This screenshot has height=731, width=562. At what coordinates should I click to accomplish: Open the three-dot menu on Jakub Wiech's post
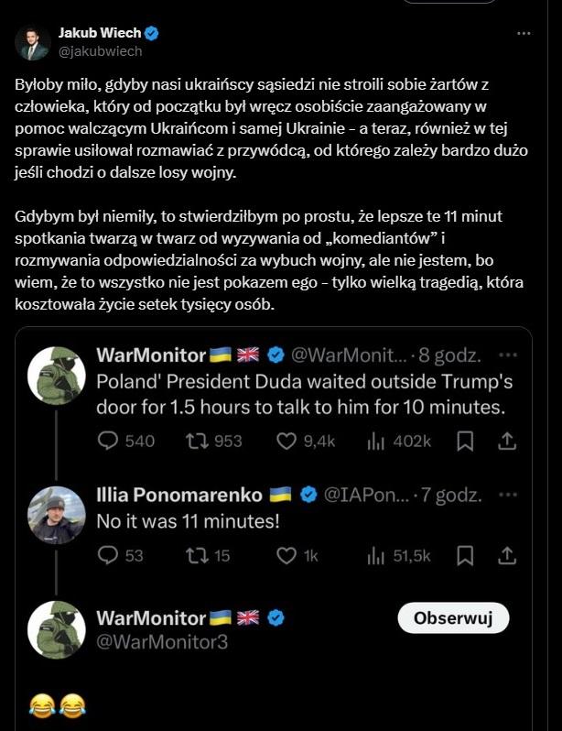[x=524, y=34]
